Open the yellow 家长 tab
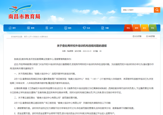This screenshot has width=163, height=115. point(145,28)
